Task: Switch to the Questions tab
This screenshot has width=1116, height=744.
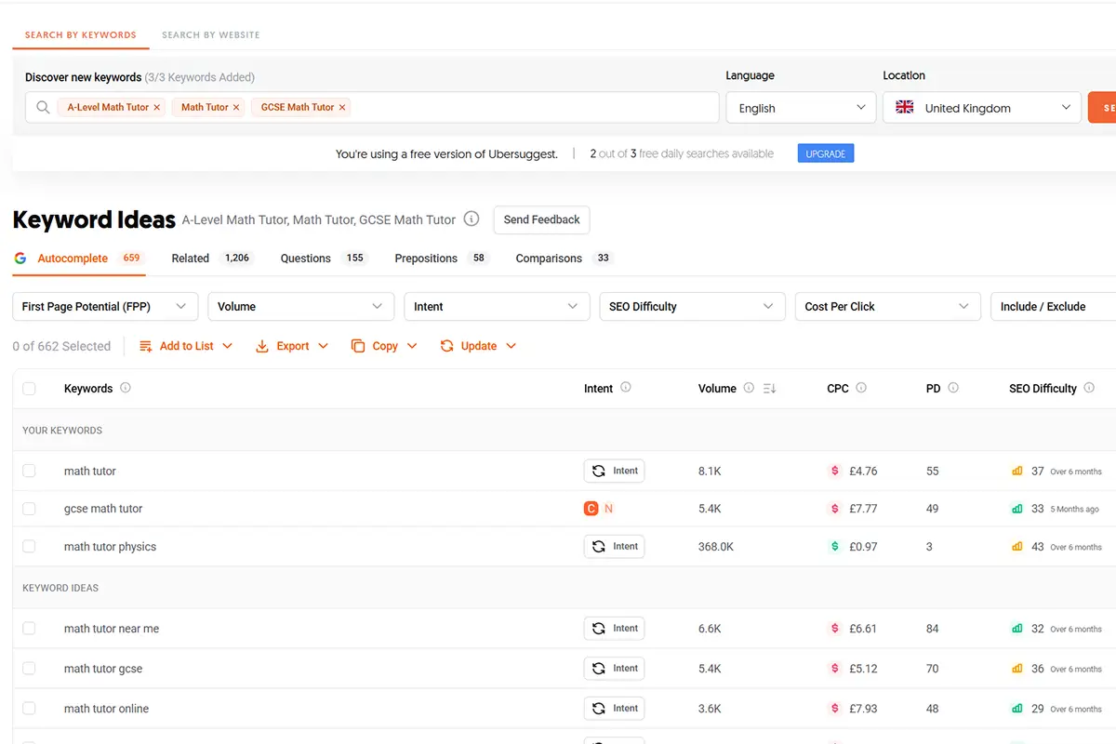Action: (x=307, y=258)
